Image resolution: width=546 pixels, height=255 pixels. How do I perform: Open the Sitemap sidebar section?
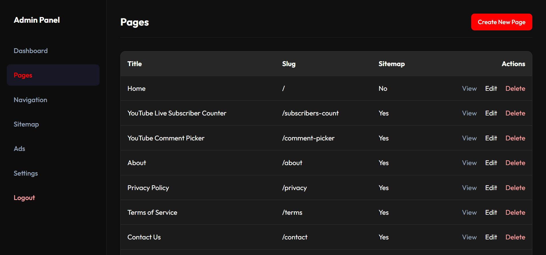(x=26, y=124)
